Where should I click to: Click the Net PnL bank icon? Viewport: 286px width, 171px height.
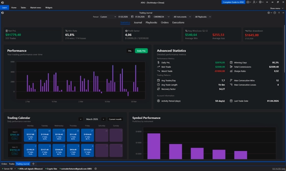coord(7,31)
